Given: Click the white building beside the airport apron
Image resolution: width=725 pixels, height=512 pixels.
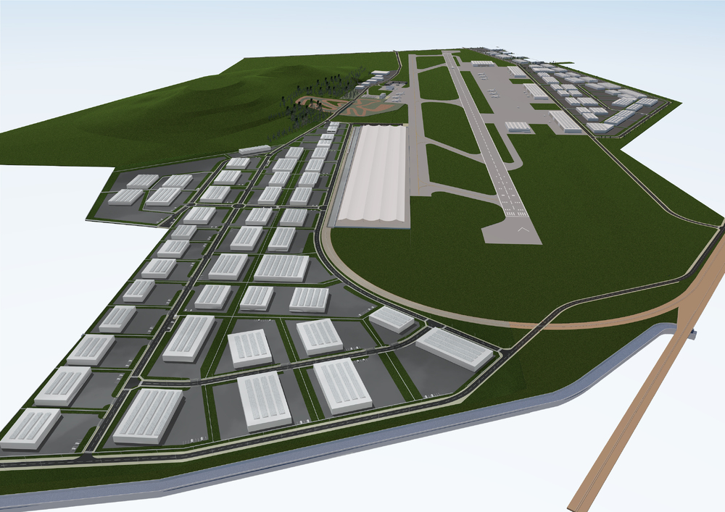Looking at the screenshot, I should pyautogui.click(x=565, y=121).
